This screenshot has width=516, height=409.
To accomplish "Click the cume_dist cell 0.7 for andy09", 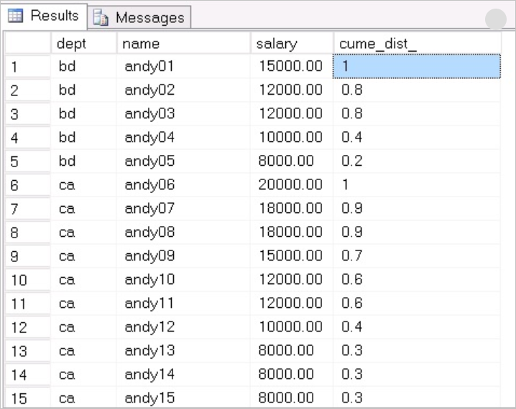I will (417, 256).
